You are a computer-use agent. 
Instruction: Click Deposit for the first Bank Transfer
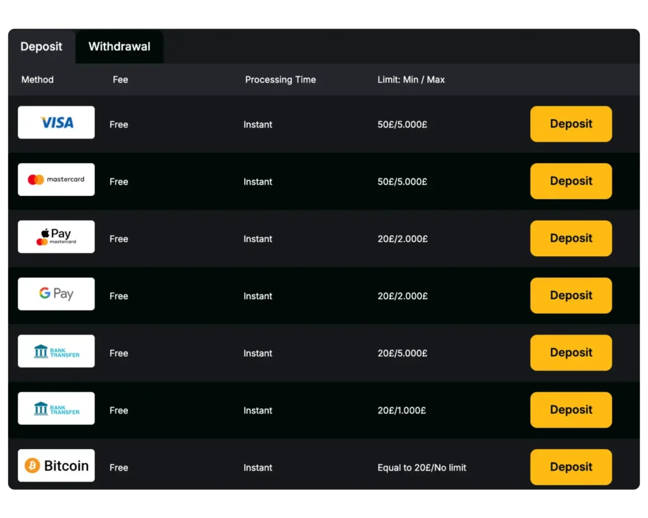pos(570,353)
